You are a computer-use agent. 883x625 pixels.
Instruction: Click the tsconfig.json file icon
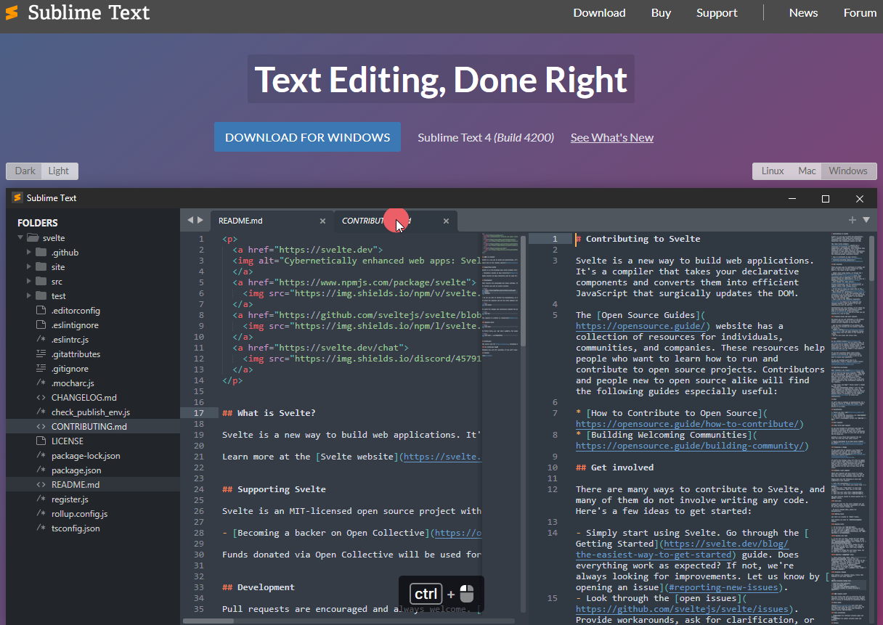pyautogui.click(x=41, y=528)
